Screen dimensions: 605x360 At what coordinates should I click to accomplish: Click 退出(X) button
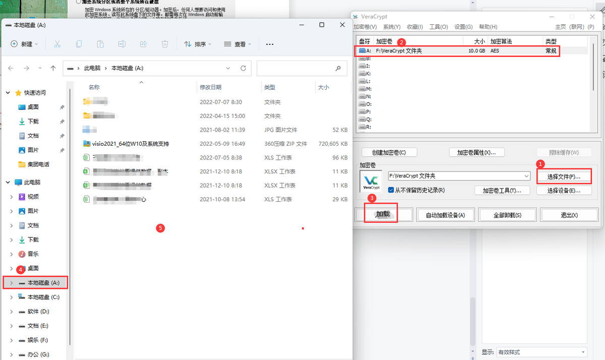tap(569, 215)
